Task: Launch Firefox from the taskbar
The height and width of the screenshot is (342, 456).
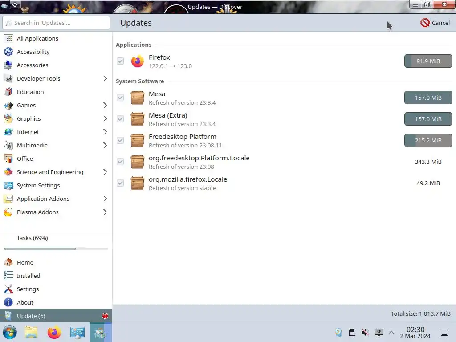Action: tap(54, 332)
